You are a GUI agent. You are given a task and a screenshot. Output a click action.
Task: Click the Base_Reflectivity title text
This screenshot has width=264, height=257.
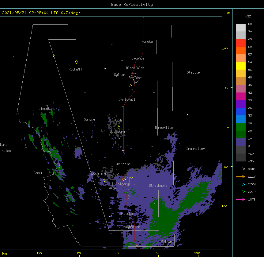(x=132, y=5)
